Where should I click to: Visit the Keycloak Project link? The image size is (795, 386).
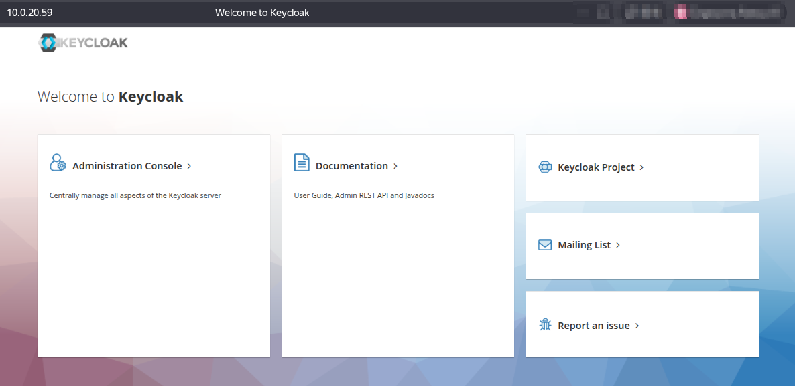596,167
